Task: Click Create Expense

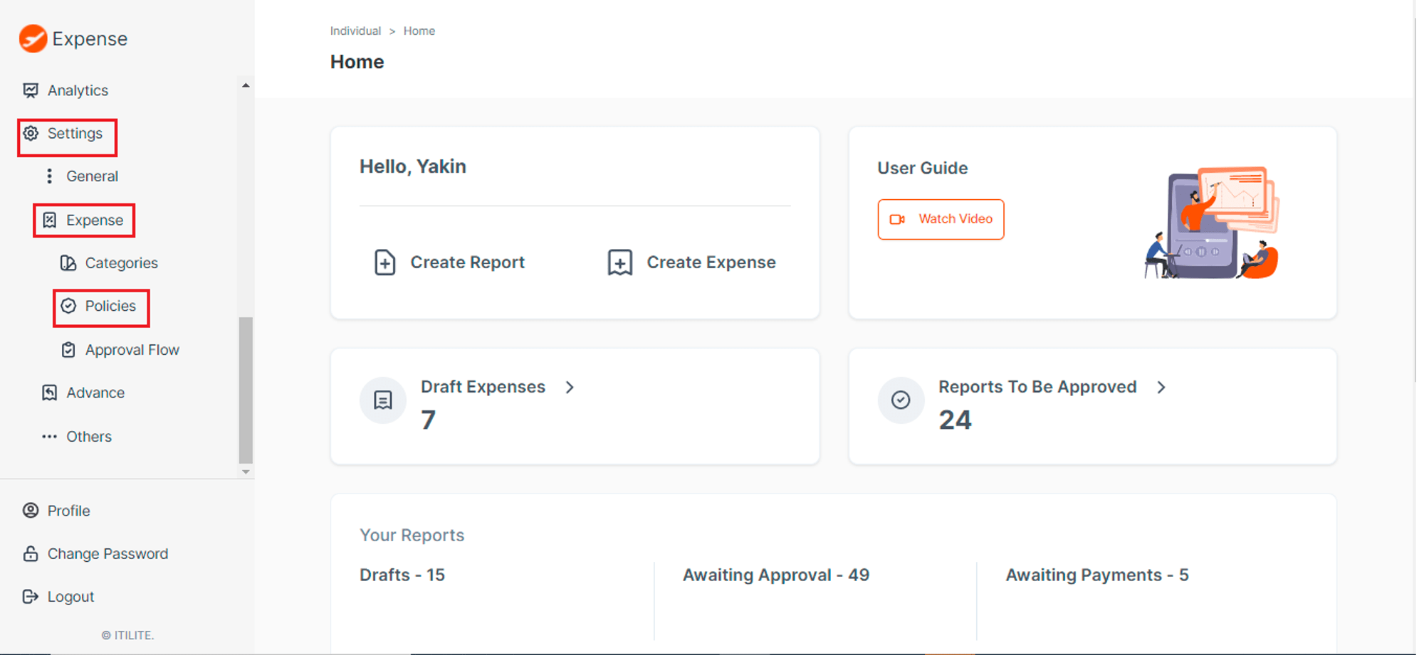Action: point(711,262)
